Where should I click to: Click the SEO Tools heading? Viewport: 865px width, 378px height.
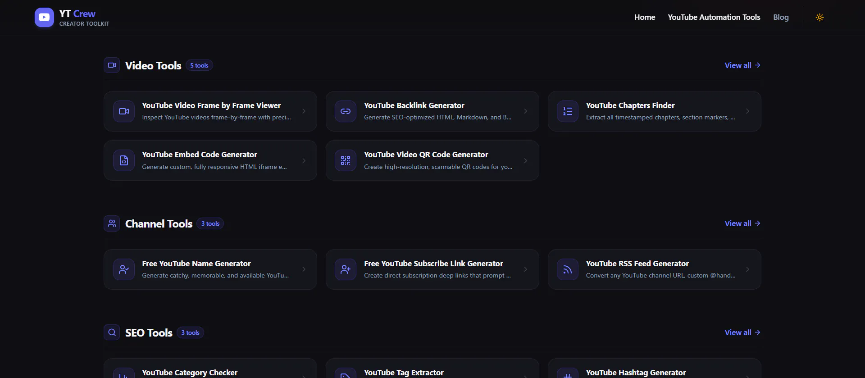(x=149, y=333)
